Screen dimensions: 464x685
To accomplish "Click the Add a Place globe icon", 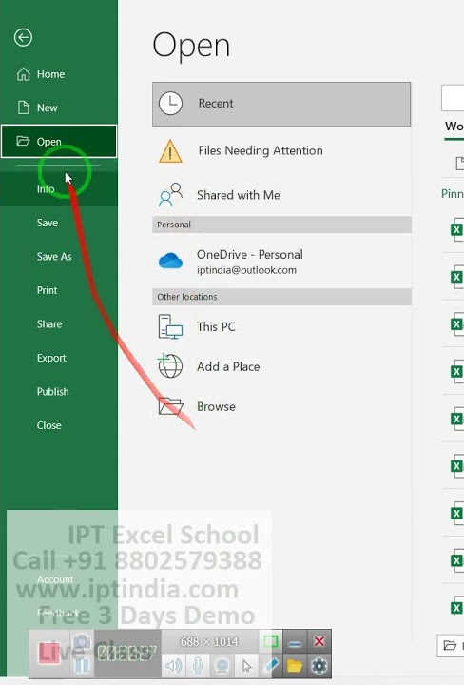I will 170,365.
